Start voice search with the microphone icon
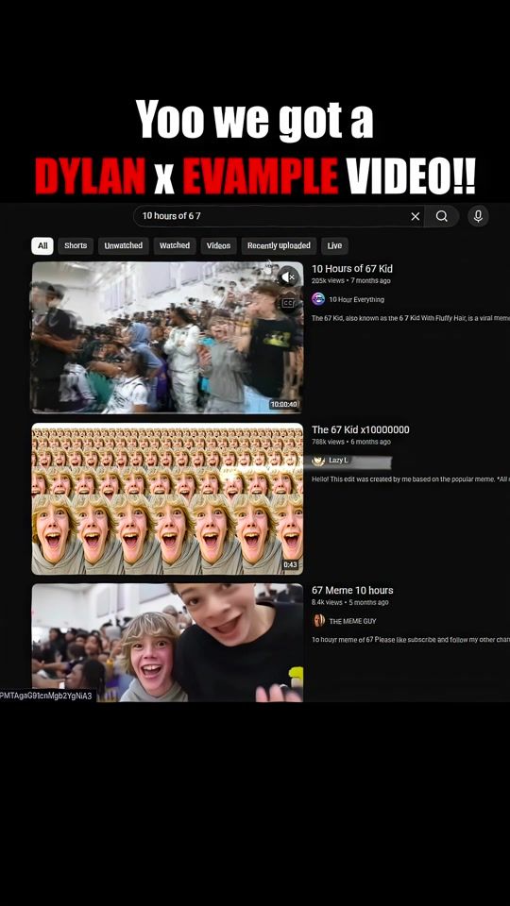The height and width of the screenshot is (906, 510). pyautogui.click(x=478, y=216)
